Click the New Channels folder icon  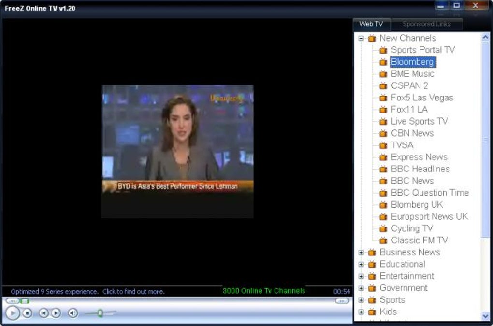372,38
